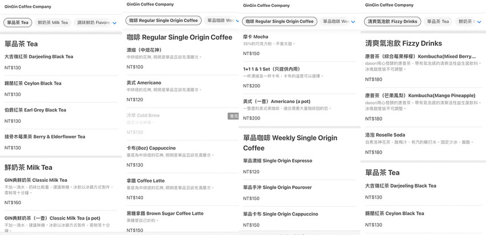Select the 清爽氣泡飲 Fizzy Drinks tab
486x235 pixels.
coord(392,21)
